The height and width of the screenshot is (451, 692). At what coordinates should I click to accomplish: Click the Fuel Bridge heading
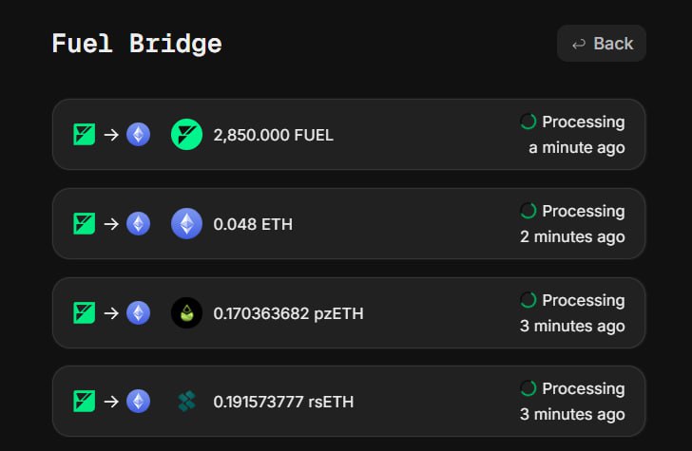(x=137, y=44)
